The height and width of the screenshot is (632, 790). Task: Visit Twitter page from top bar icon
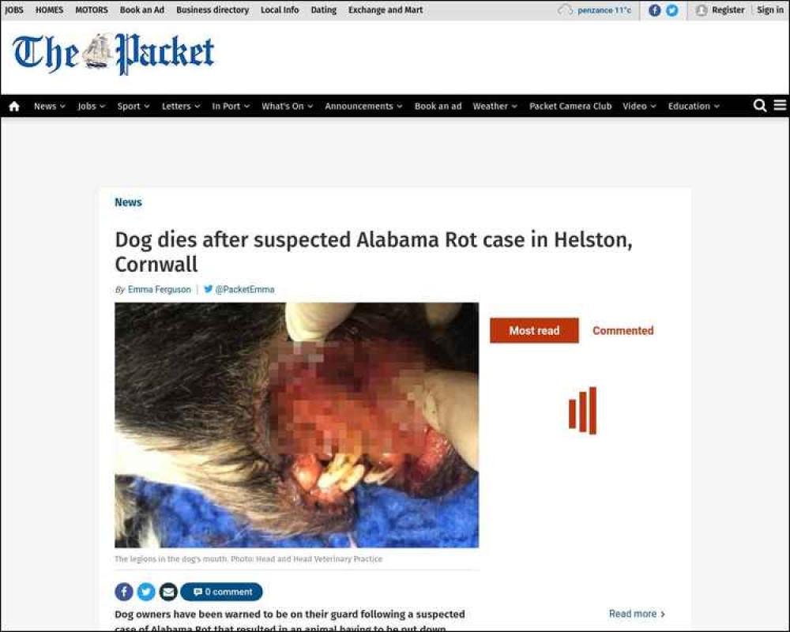[671, 10]
